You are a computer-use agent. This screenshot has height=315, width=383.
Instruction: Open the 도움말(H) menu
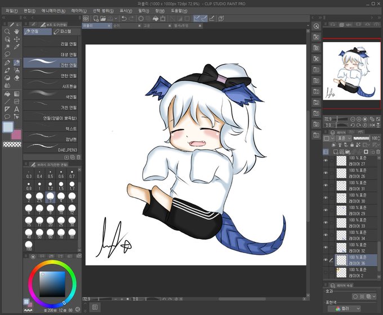tap(179, 11)
